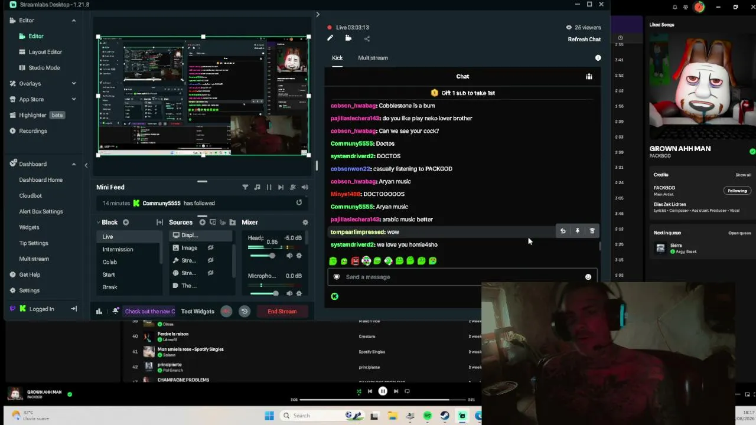
Task: Open the chat leaderboard podium icon
Action: click(x=589, y=76)
